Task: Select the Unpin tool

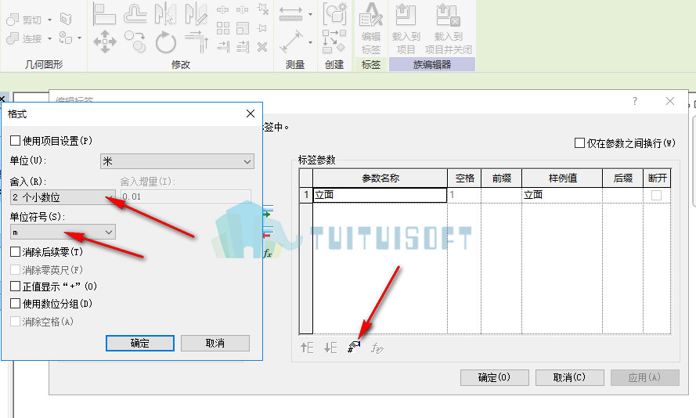Action: click(x=263, y=9)
